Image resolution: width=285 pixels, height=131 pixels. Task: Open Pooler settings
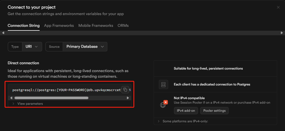point(214,111)
